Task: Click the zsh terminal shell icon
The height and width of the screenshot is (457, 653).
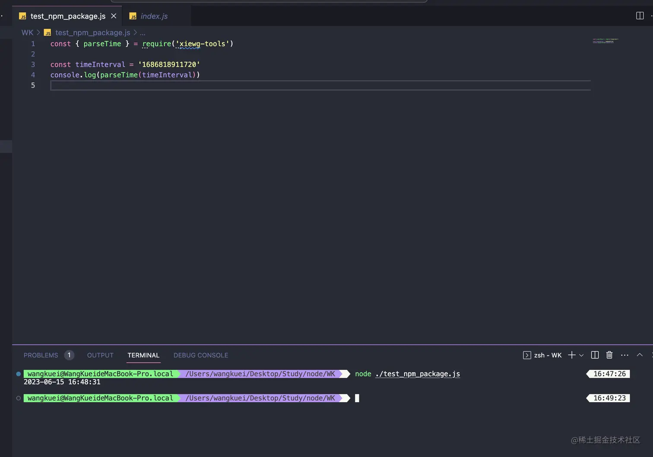Action: tap(527, 355)
